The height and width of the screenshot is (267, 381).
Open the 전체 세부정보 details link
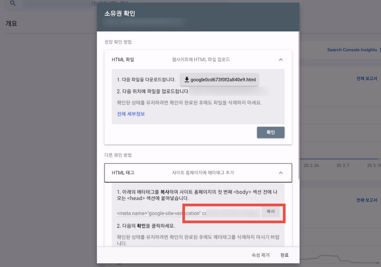pyautogui.click(x=131, y=114)
